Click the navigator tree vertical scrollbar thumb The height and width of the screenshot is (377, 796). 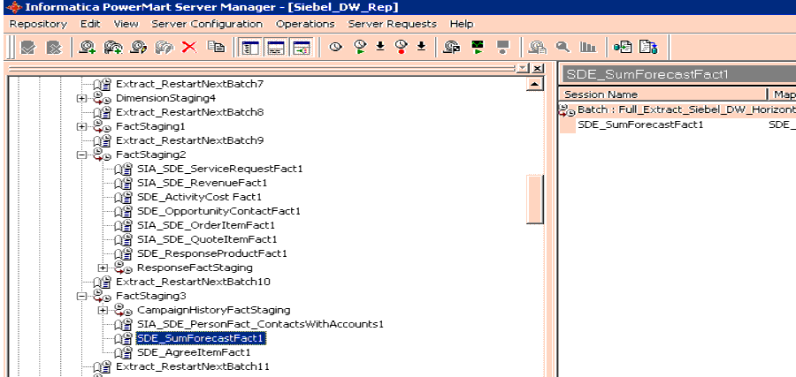535,199
